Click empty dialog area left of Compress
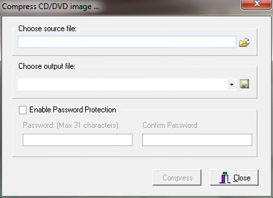273x198 pixels. pyautogui.click(x=80, y=178)
